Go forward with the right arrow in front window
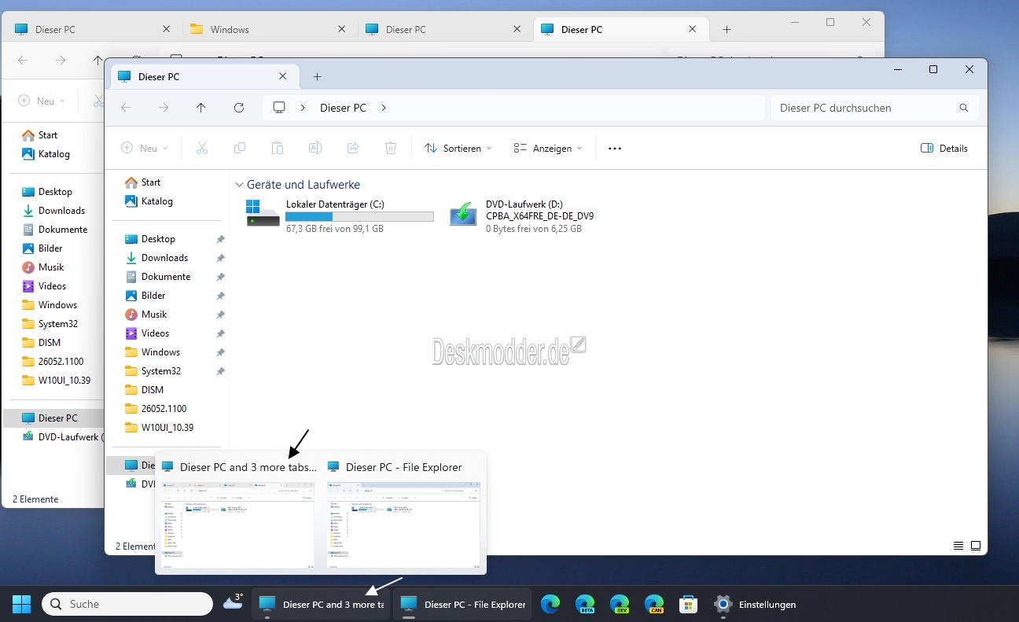Screen dimensions: 1019x622 tap(164, 108)
